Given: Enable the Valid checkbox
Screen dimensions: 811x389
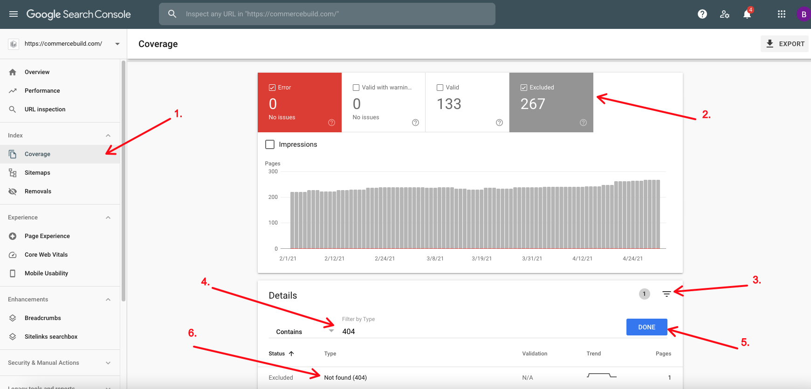Looking at the screenshot, I should coord(440,88).
